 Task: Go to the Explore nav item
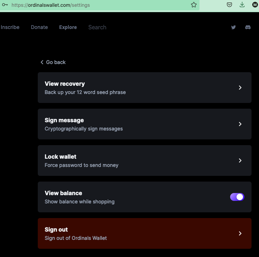(x=68, y=27)
